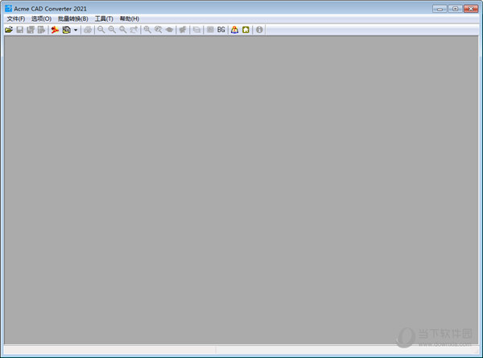Open the 文件(F) menu

[15, 19]
